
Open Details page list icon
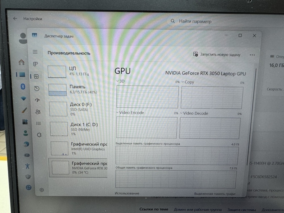38,123
